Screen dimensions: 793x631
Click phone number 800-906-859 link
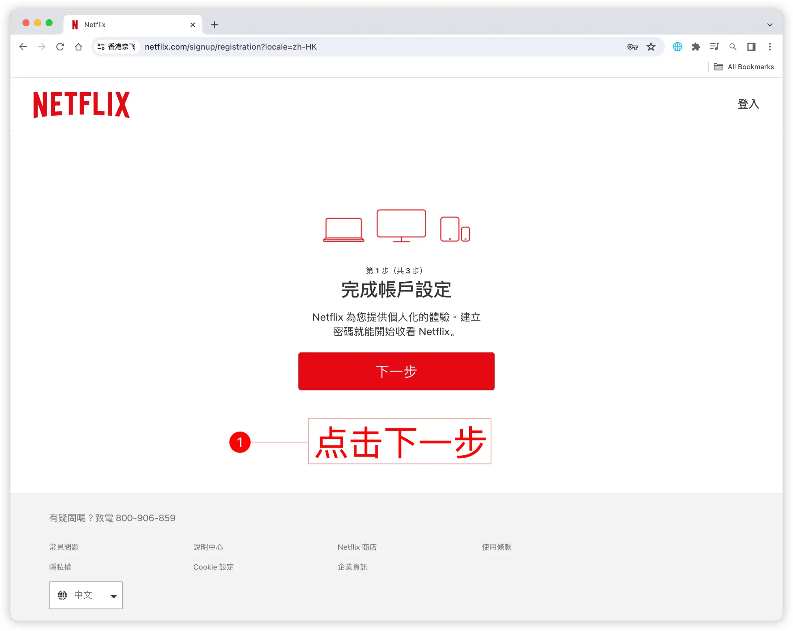coord(145,518)
